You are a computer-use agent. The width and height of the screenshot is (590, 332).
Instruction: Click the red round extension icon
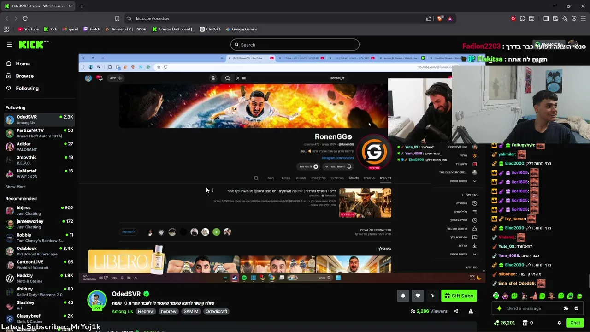pos(513,18)
